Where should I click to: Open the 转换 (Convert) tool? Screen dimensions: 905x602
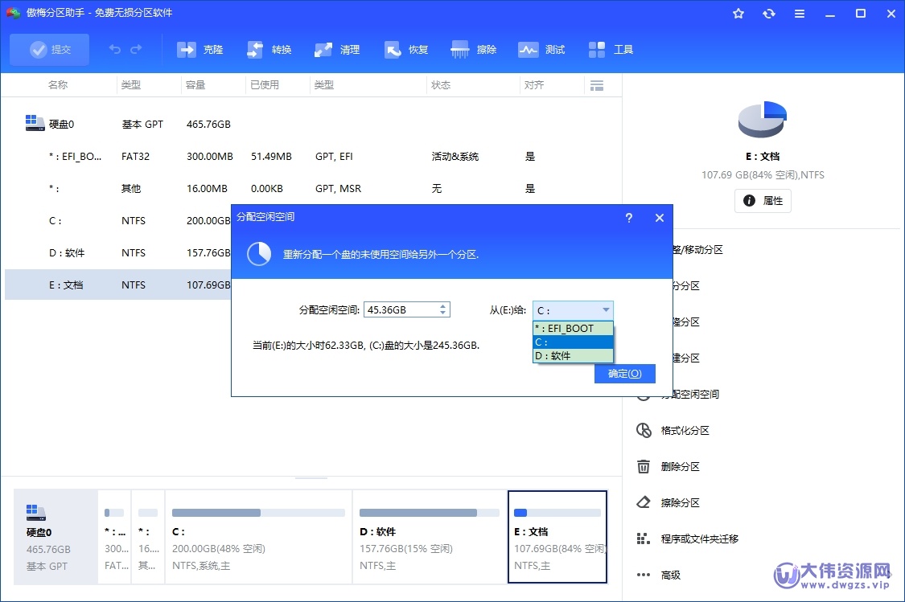[269, 49]
